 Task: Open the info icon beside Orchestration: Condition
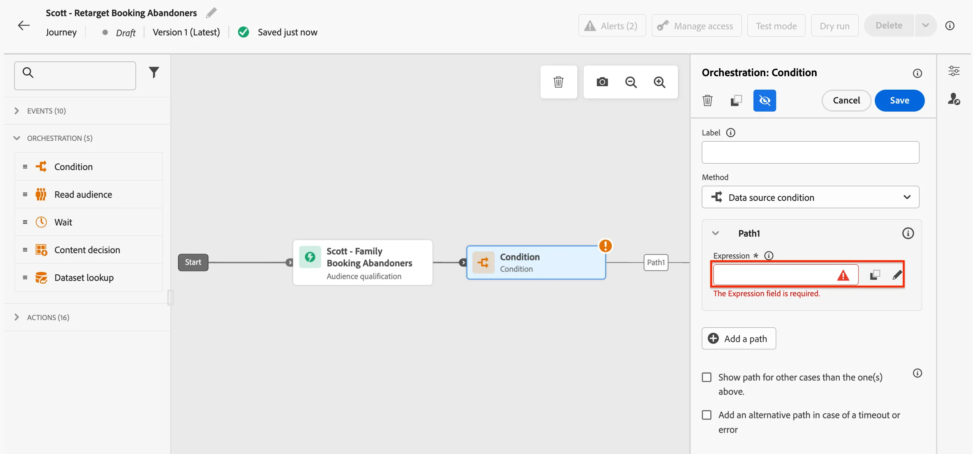click(918, 73)
